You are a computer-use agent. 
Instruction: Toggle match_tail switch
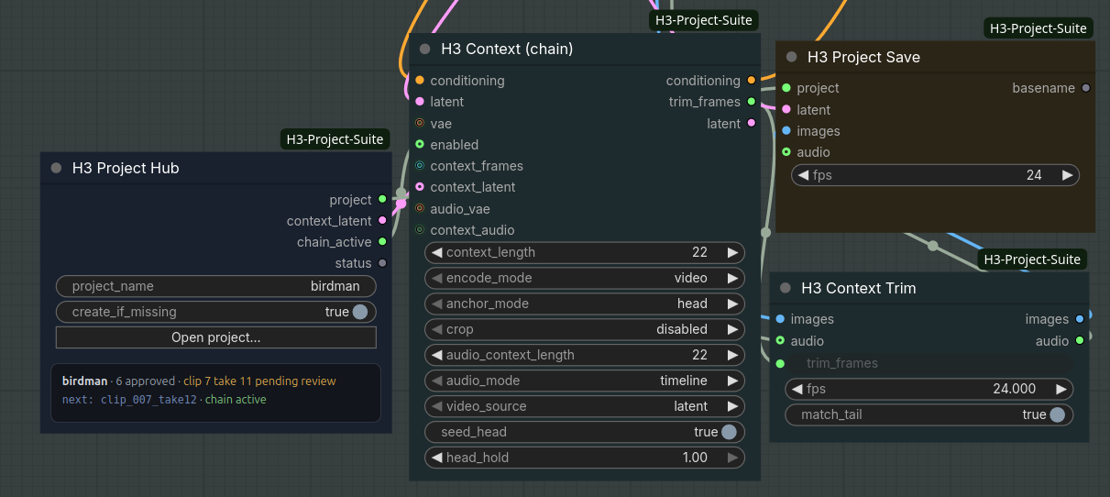pyautogui.click(x=1057, y=414)
